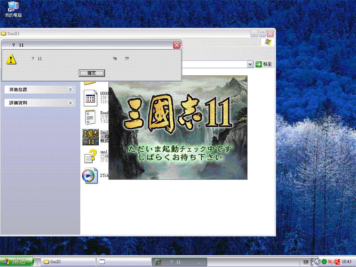Open the address bar dropdown arrow
The image size is (356, 267).
coord(250,64)
